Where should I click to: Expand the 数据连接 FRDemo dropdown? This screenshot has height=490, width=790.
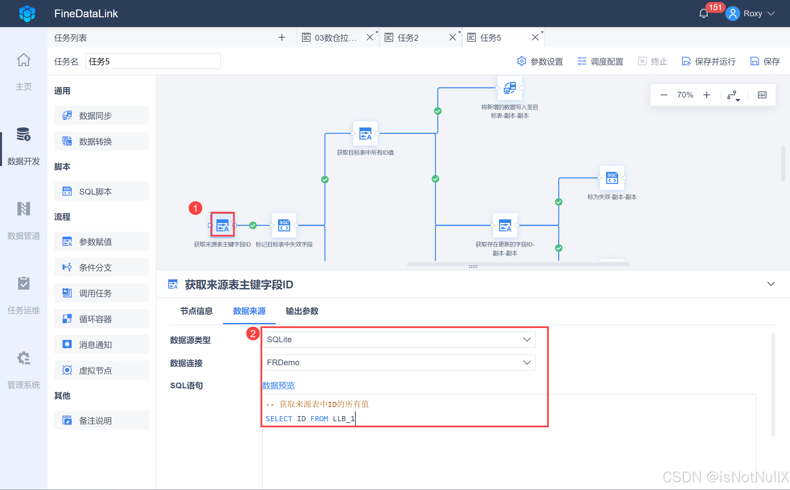coord(526,363)
